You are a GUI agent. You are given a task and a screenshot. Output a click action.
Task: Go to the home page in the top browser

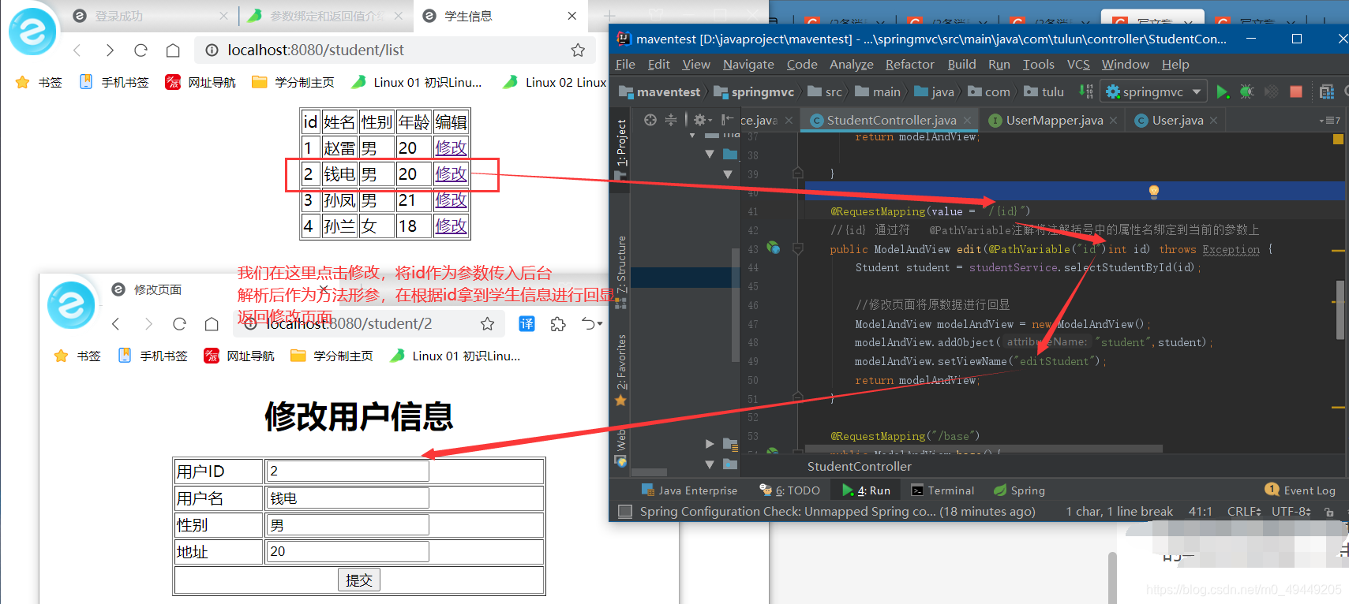click(x=173, y=50)
